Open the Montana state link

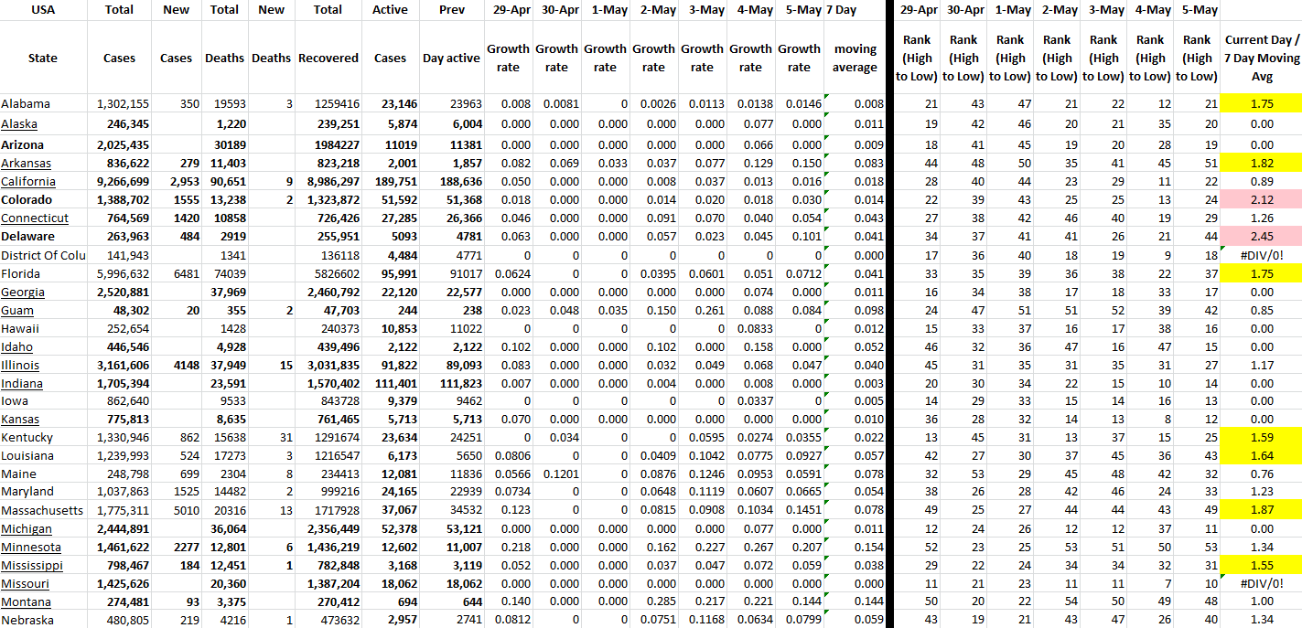26,601
